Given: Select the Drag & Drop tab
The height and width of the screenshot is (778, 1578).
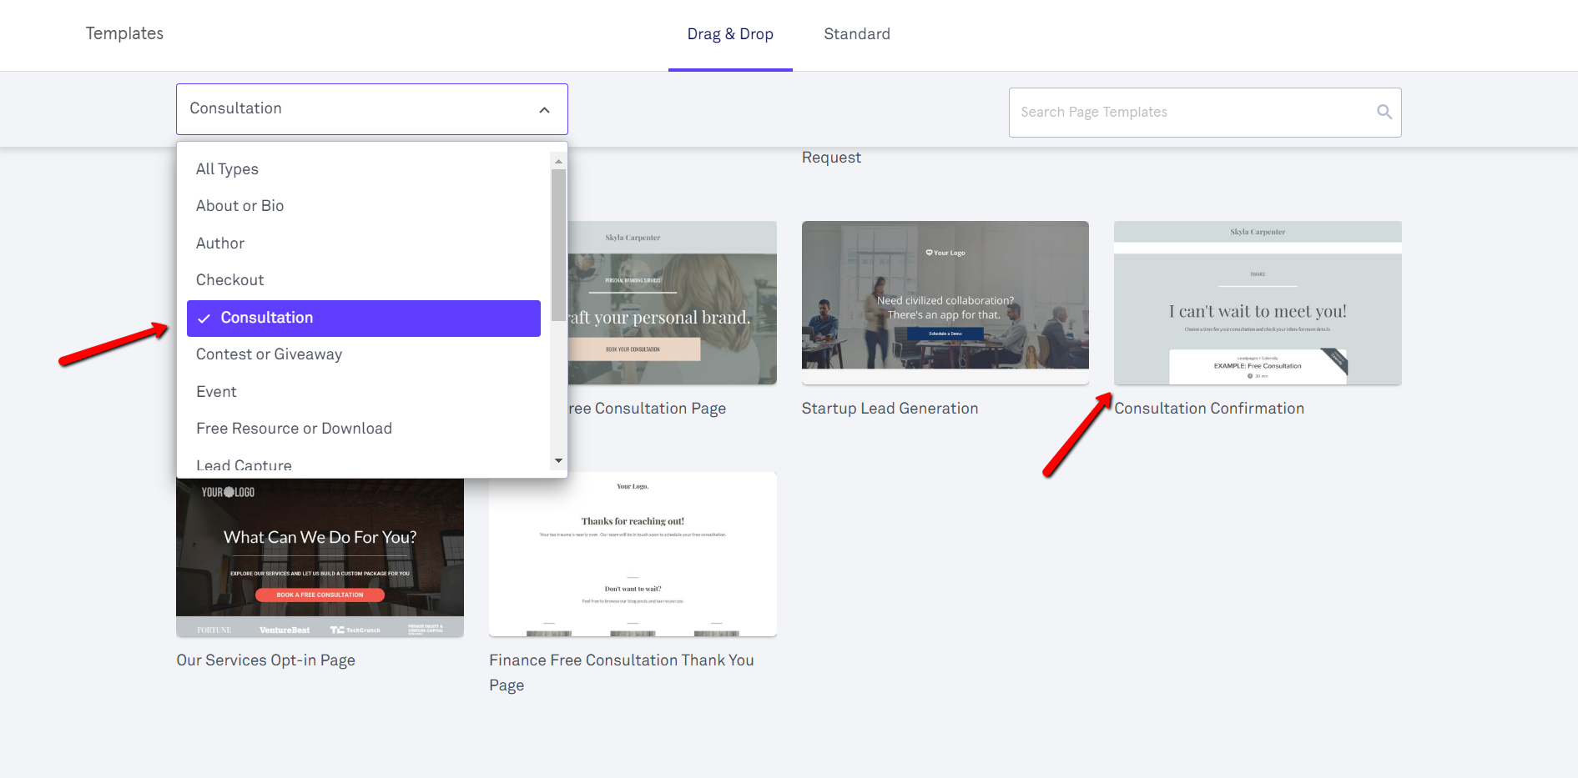Looking at the screenshot, I should 730,34.
